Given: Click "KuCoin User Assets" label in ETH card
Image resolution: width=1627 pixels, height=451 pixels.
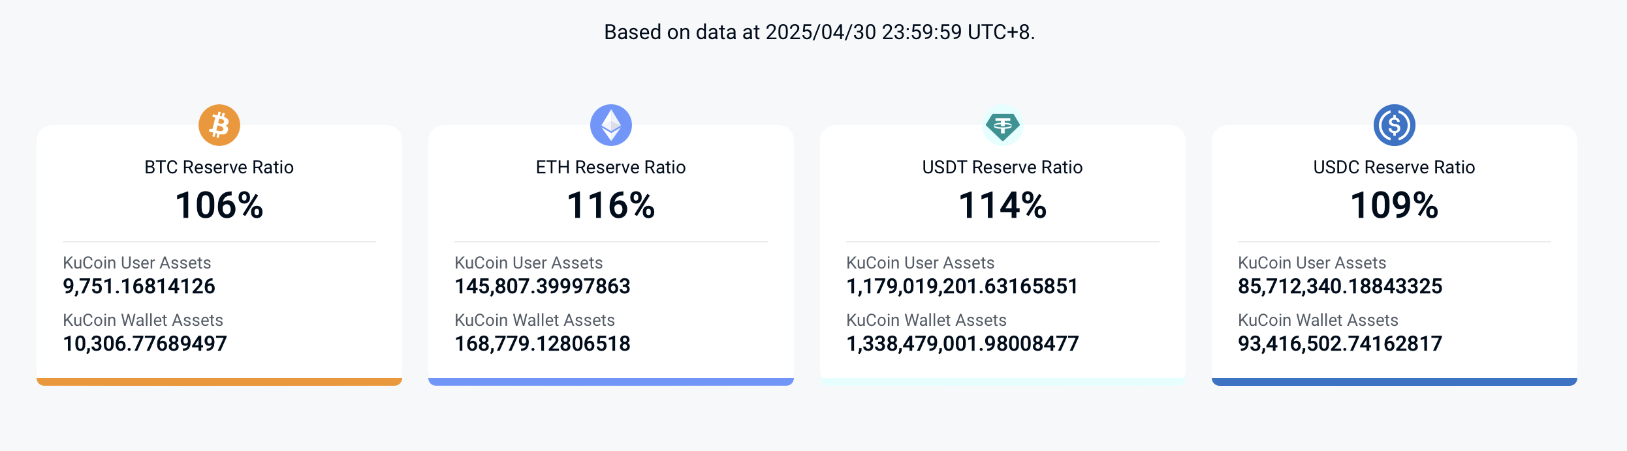Looking at the screenshot, I should pos(529,263).
